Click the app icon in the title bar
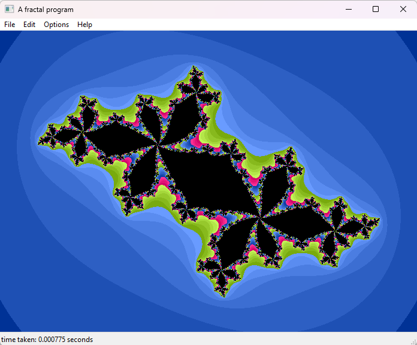This screenshot has width=417, height=345. 10,9
